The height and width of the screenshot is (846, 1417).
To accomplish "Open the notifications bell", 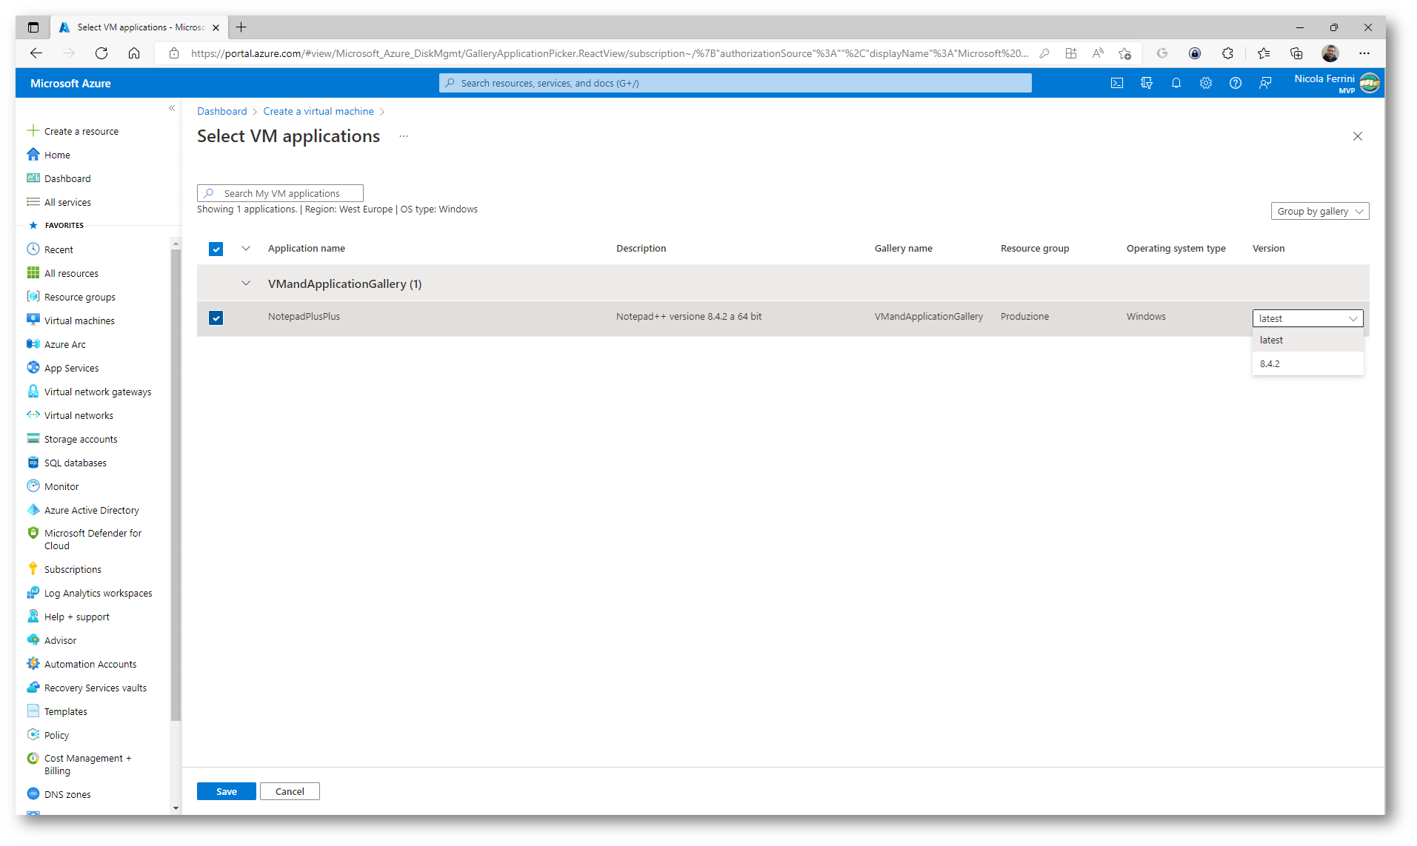I will click(x=1176, y=83).
